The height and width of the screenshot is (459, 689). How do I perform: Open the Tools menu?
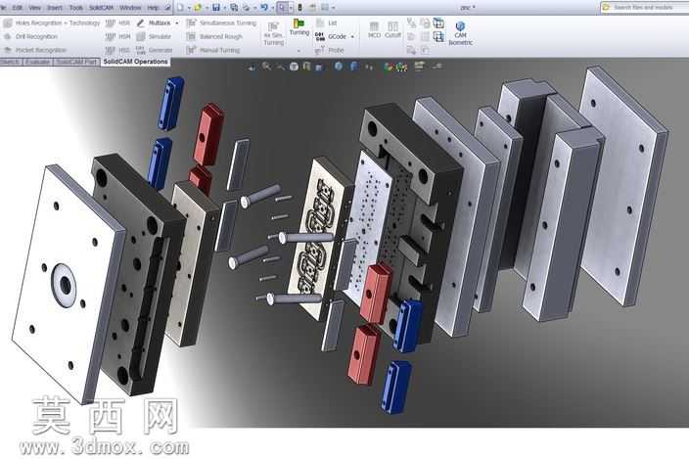76,8
